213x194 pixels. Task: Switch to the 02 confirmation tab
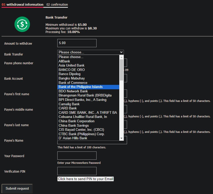click(x=57, y=5)
